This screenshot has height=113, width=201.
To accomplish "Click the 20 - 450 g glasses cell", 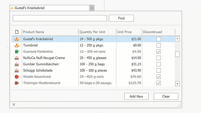I will coord(97,58).
